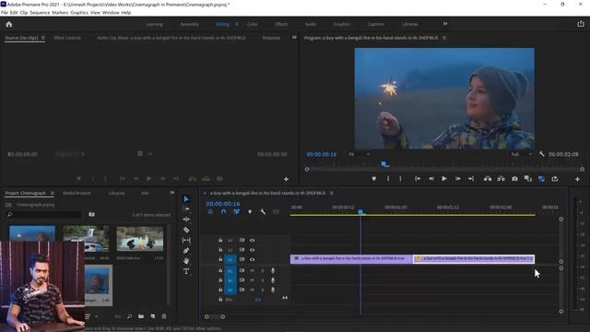Export frame with the camera icon

(x=514, y=179)
